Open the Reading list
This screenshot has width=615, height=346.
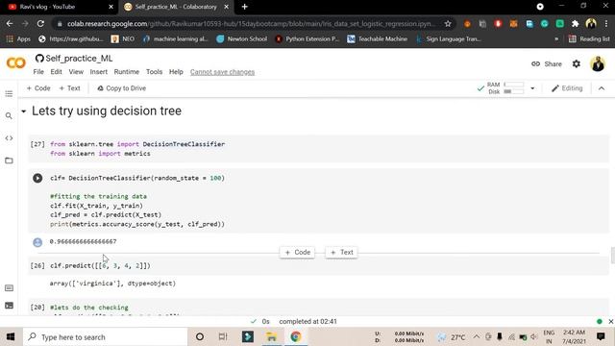point(589,38)
